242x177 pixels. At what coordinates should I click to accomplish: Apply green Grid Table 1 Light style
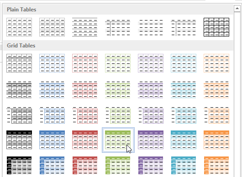pos(118,63)
